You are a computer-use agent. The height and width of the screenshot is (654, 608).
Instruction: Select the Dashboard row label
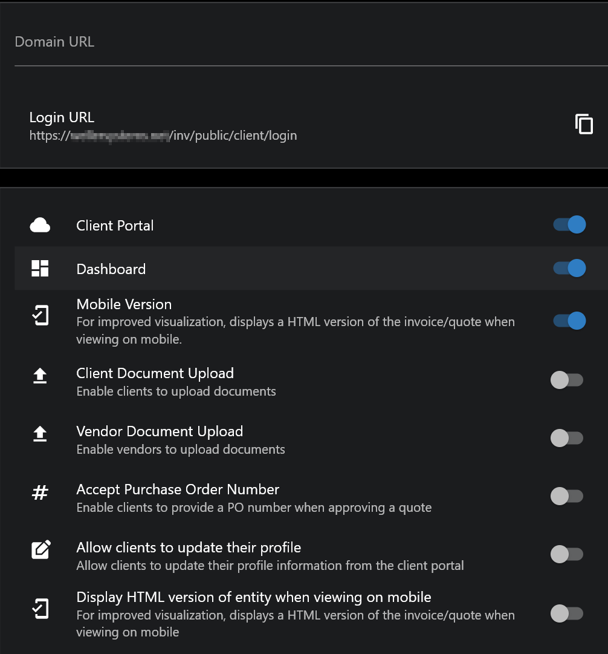pos(111,269)
